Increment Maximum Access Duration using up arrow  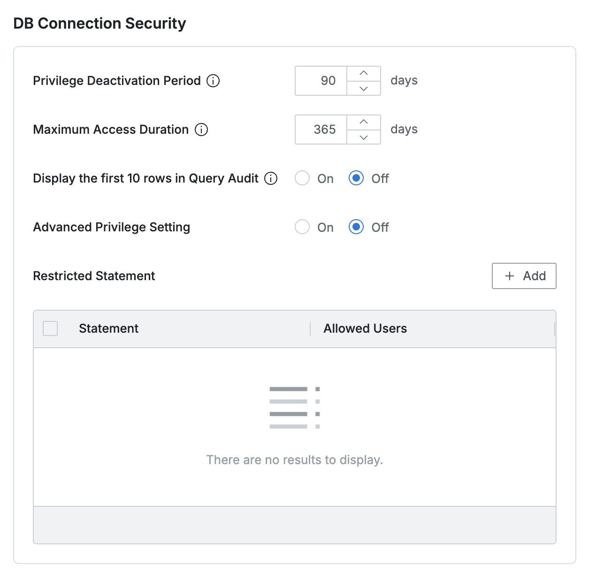tap(363, 122)
